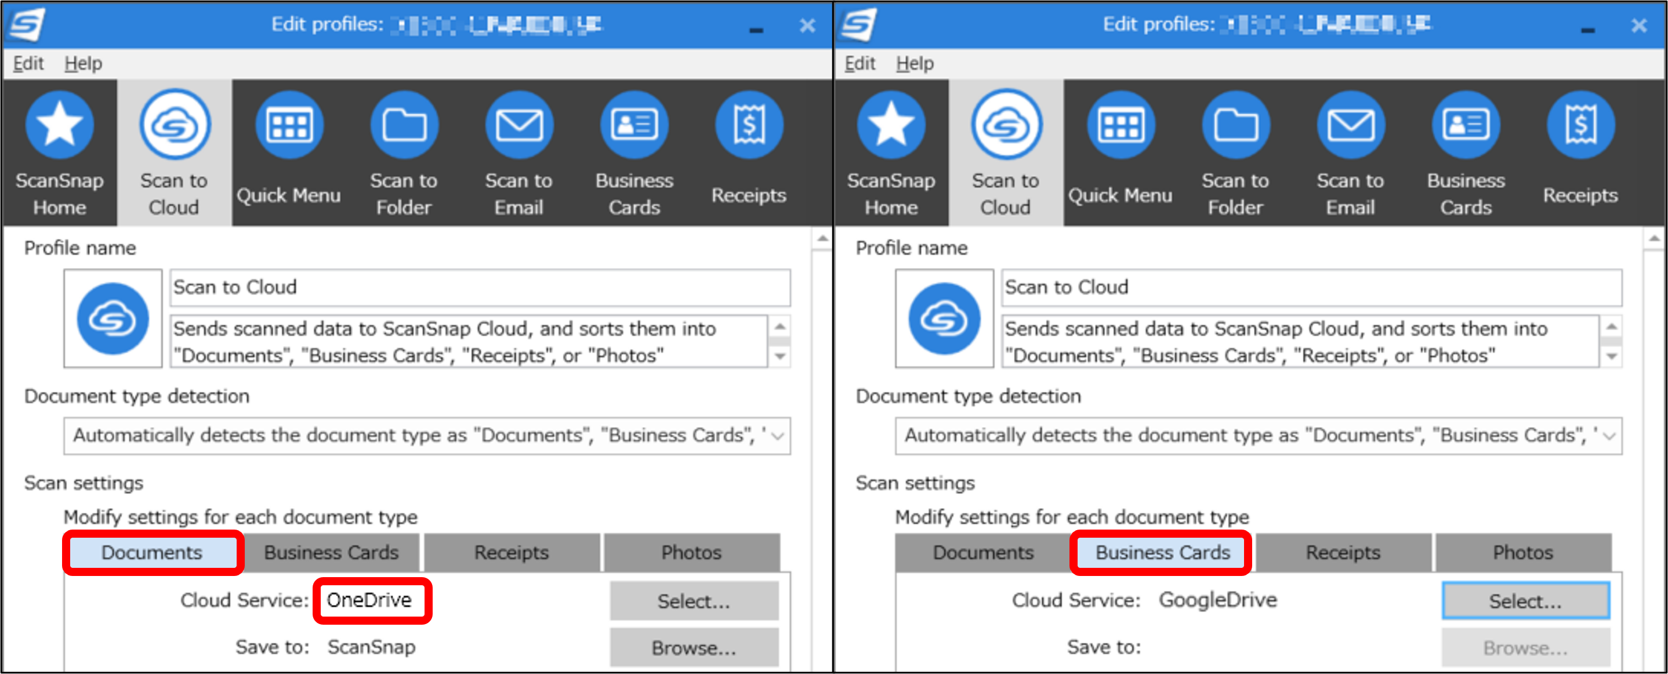
Task: Expand document type detection dropdown in right window
Action: 1609,436
